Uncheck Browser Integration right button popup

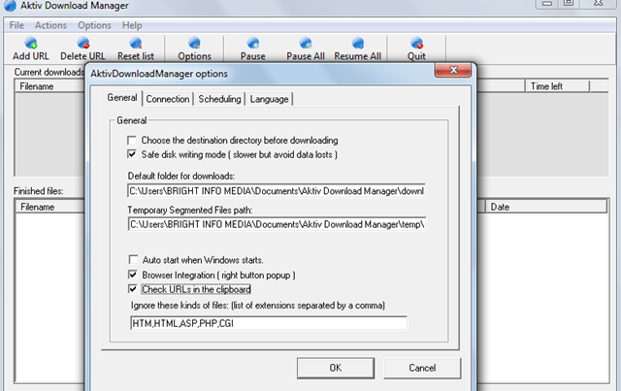[133, 275]
